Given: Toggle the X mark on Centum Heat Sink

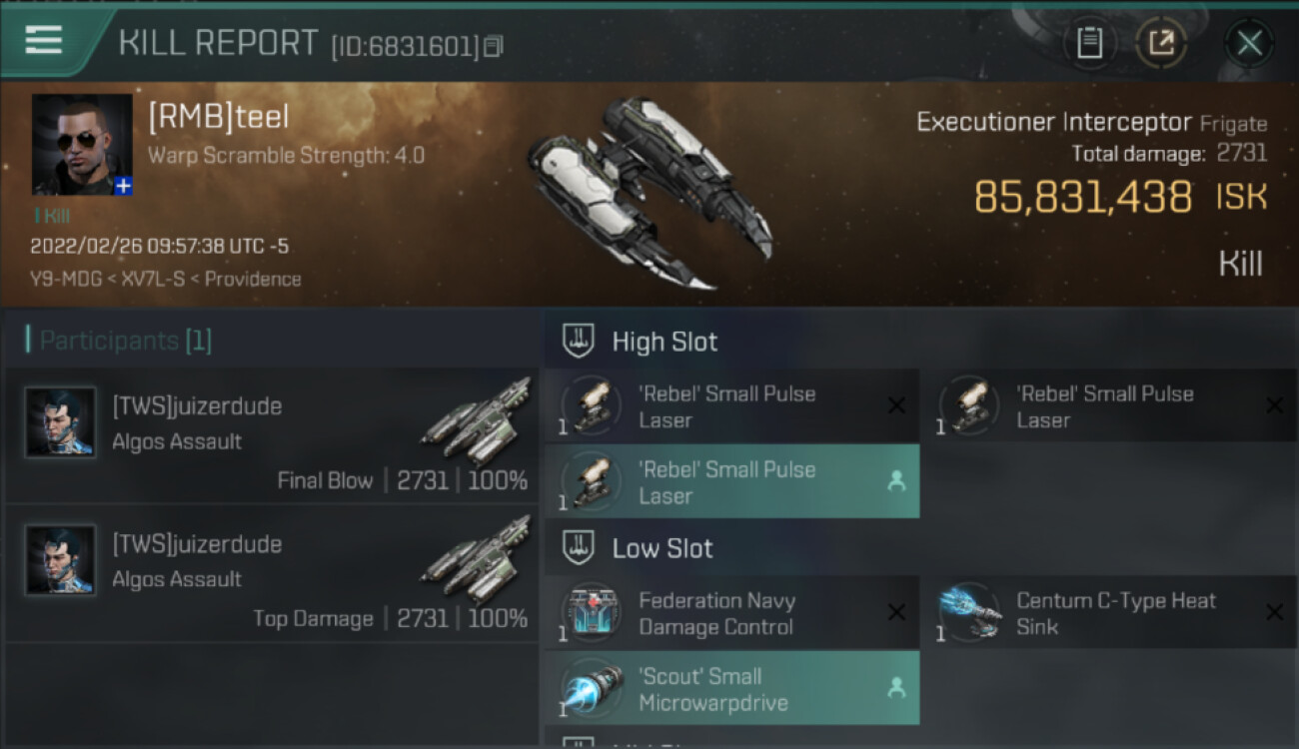Looking at the screenshot, I should pos(1274,612).
